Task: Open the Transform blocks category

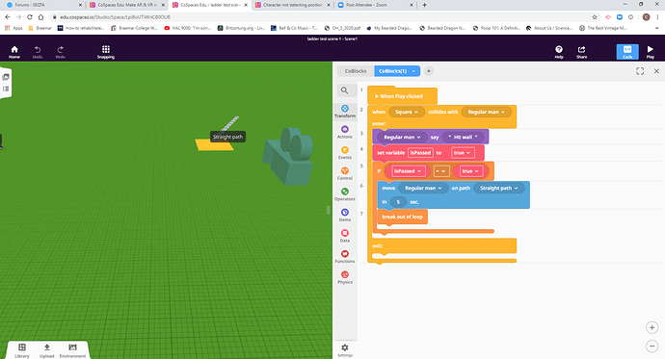Action: 345,112
